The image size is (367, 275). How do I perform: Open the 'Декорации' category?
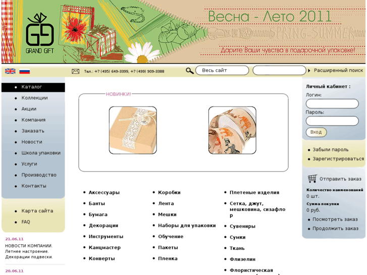[103, 226]
